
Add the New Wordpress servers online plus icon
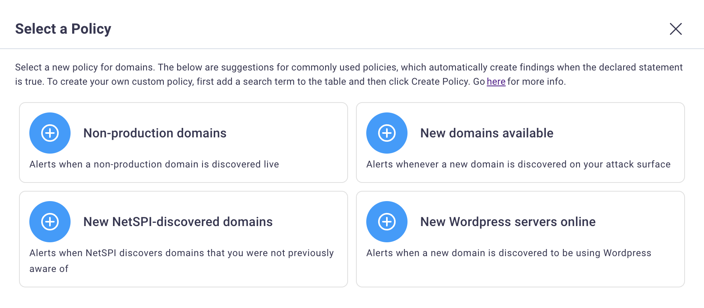point(387,222)
